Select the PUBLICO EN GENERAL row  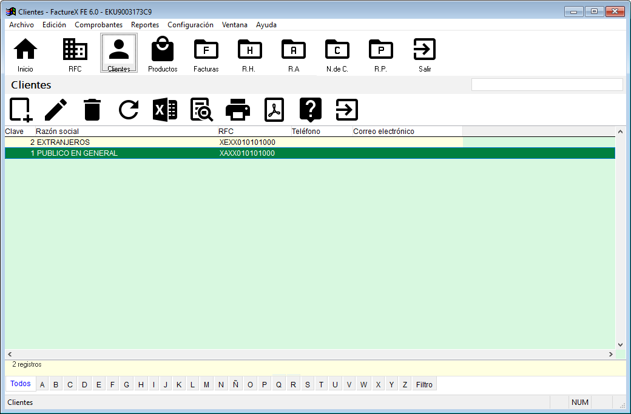coord(310,153)
